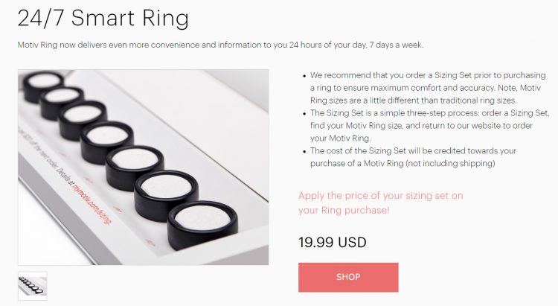Open the large sizing set product photo
Viewport: 558px width, 306px height.
pyautogui.click(x=144, y=167)
